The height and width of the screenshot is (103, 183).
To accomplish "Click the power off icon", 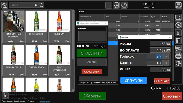I will [124, 5].
